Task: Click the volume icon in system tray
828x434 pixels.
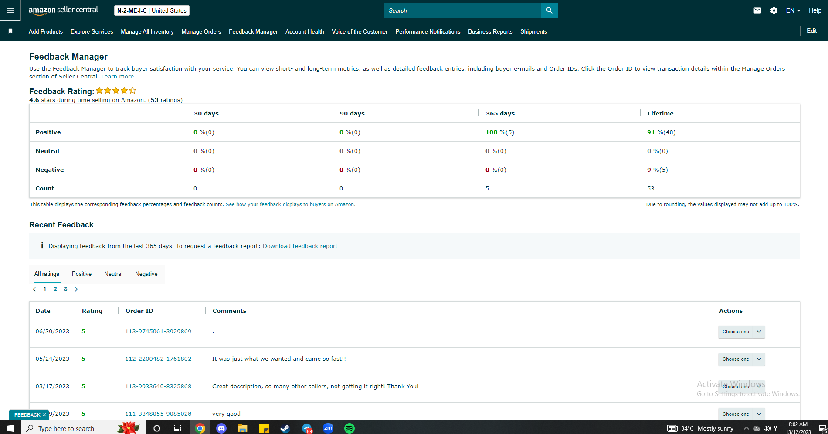Action: 767,428
